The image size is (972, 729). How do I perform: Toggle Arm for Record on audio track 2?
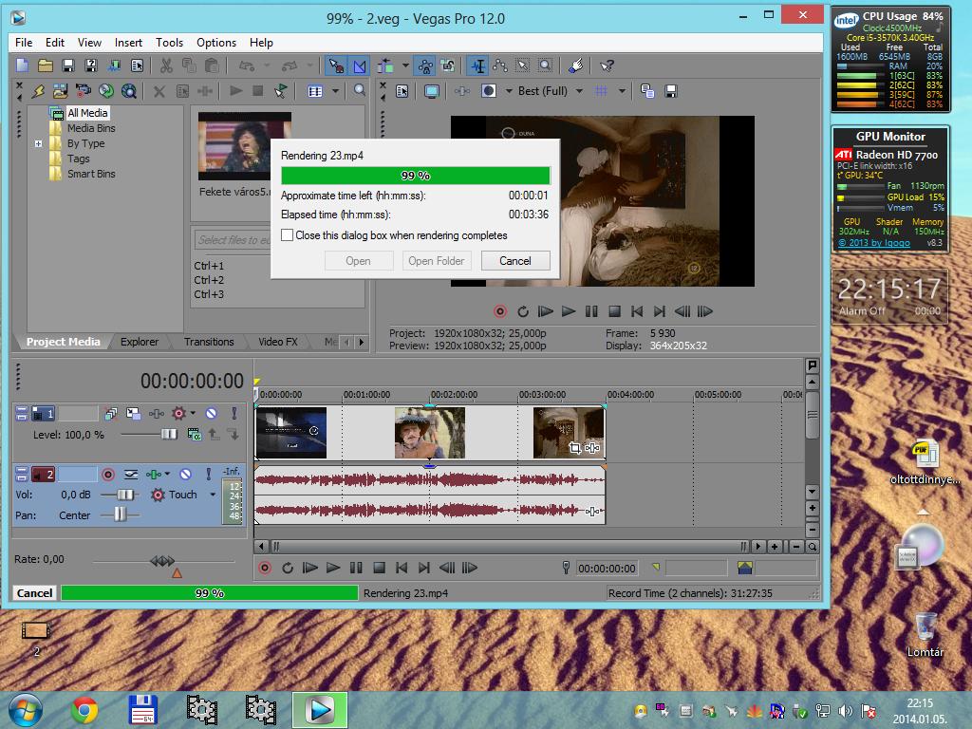coord(108,475)
